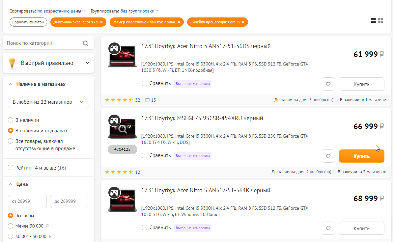Collapse the Наличие в магазинах section
This screenshot has width=393, height=242.
coord(10,84)
